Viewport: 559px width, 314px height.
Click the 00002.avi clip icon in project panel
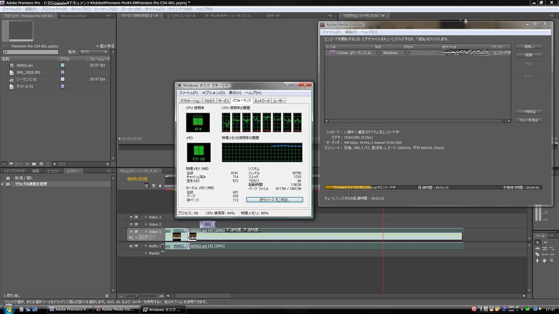(x=12, y=65)
